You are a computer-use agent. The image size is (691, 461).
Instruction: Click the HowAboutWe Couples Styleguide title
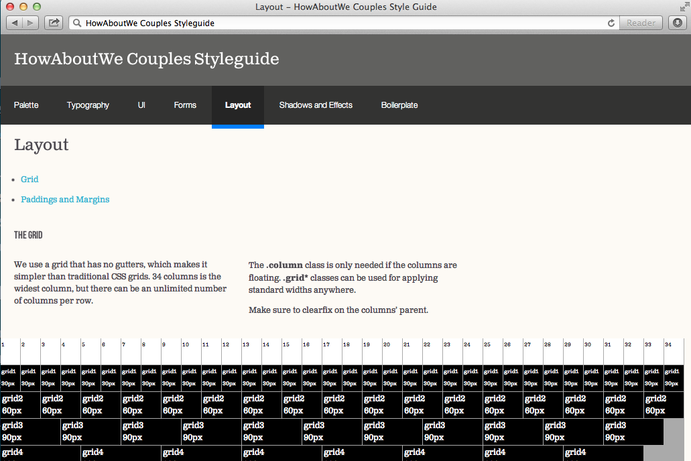coord(147,59)
